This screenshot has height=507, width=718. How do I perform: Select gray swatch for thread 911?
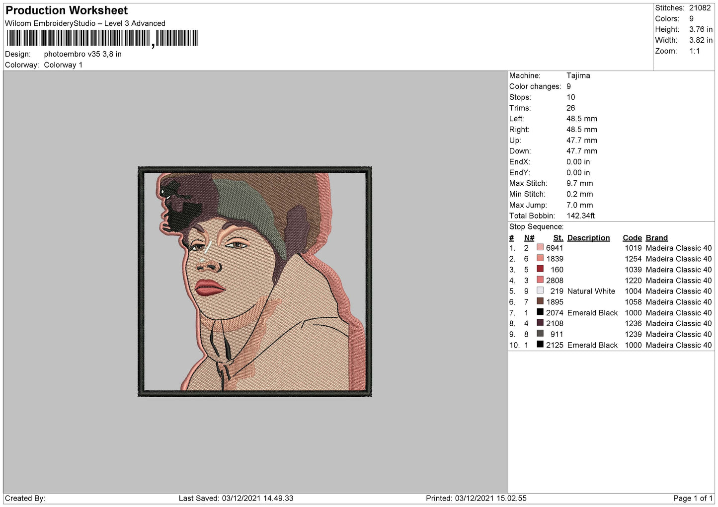(540, 334)
